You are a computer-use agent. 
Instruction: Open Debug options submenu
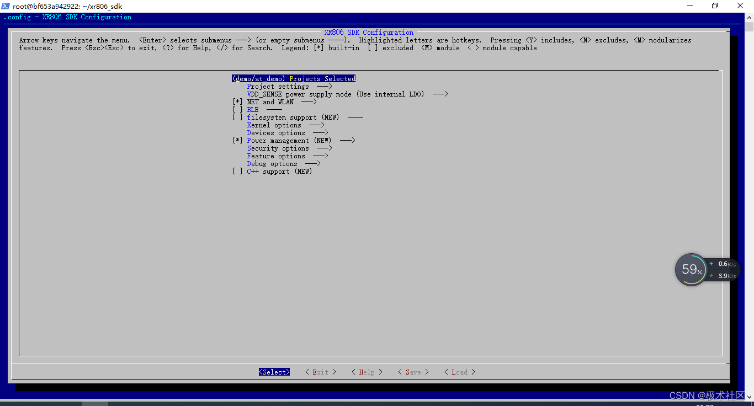[284, 164]
